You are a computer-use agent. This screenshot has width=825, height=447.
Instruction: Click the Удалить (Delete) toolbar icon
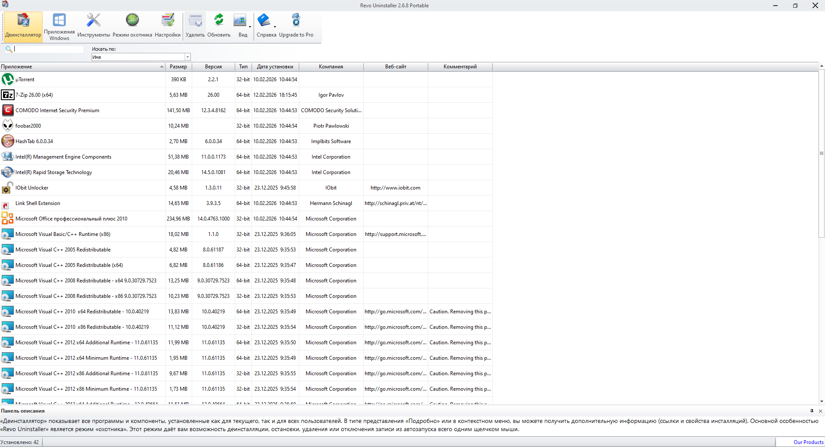pos(195,26)
